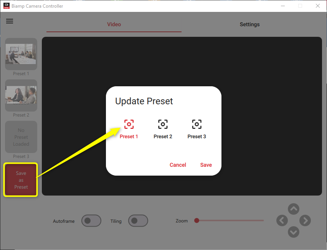
Task: Click Cancel in Update Preset dialog
Action: click(178, 165)
